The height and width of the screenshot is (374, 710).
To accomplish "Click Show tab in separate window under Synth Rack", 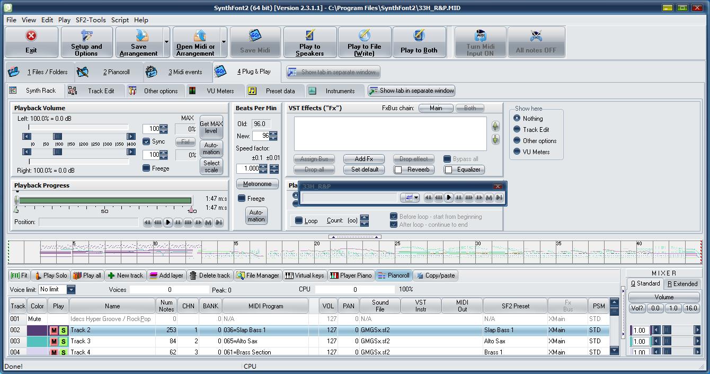I will tap(412, 91).
